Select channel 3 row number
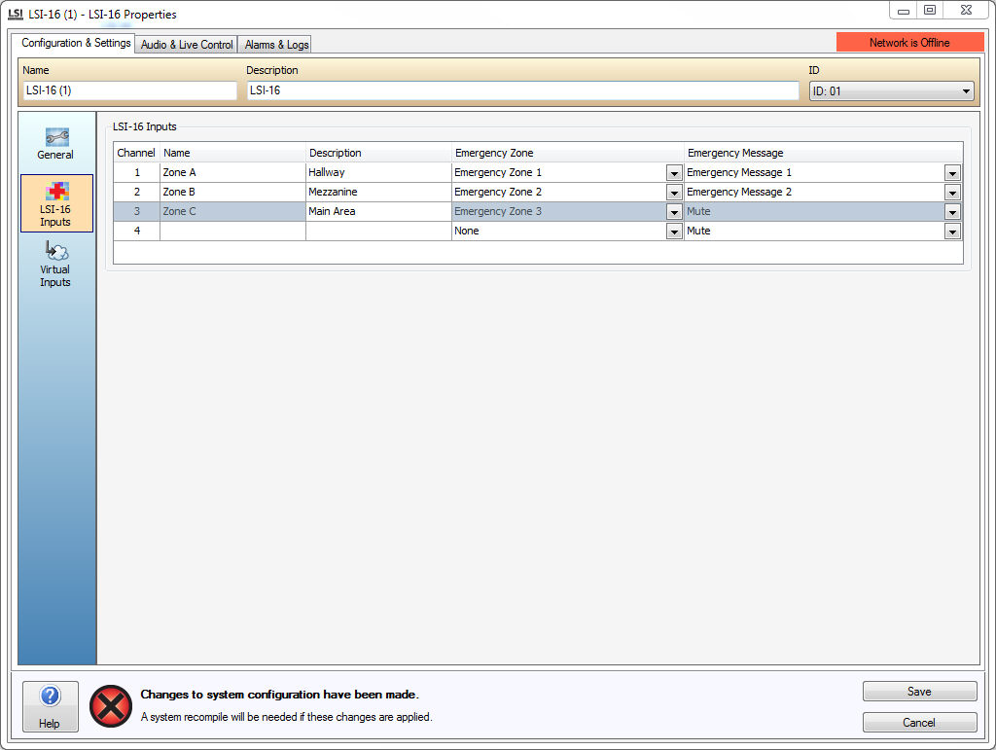The image size is (996, 750). [136, 211]
